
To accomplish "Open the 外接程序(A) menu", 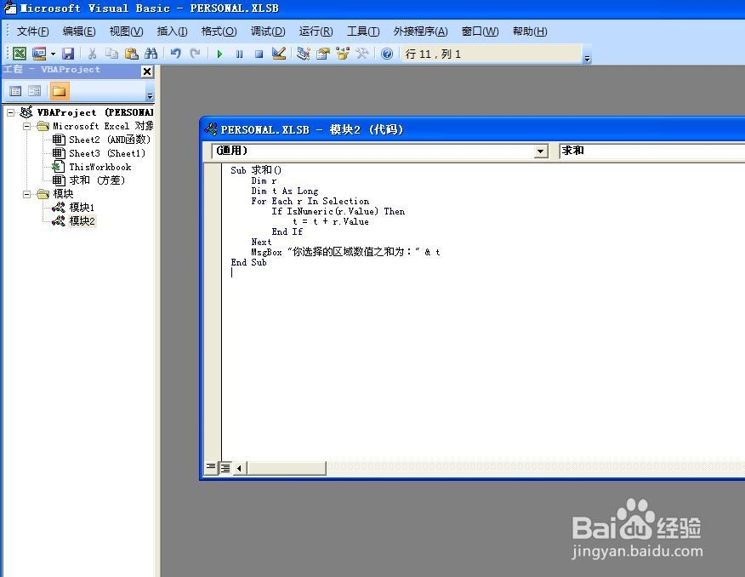I will (420, 31).
